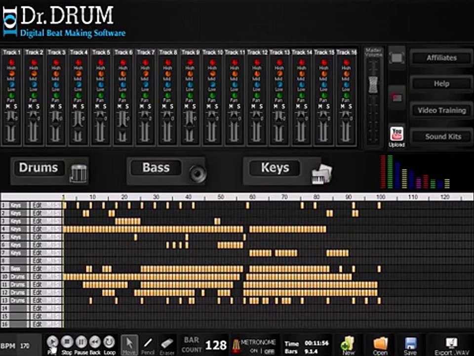Click Track 3 blue Low EQ knob

click(56, 85)
